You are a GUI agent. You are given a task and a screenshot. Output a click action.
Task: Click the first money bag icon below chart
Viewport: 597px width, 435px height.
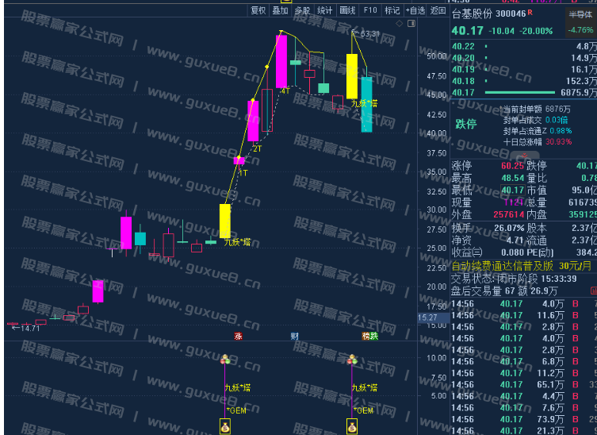click(225, 426)
